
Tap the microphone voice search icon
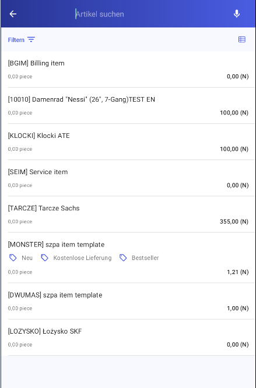pyautogui.click(x=237, y=14)
